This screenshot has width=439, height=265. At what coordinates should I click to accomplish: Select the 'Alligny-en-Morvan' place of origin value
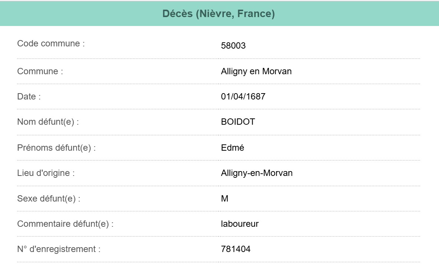[257, 173]
